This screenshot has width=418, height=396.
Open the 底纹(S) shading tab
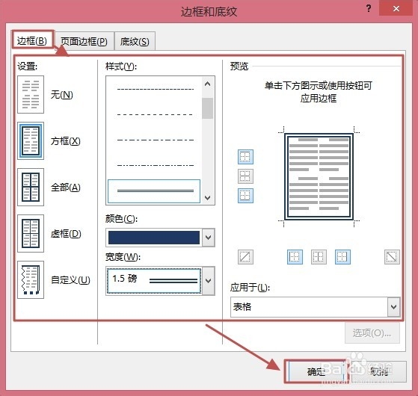click(x=135, y=42)
